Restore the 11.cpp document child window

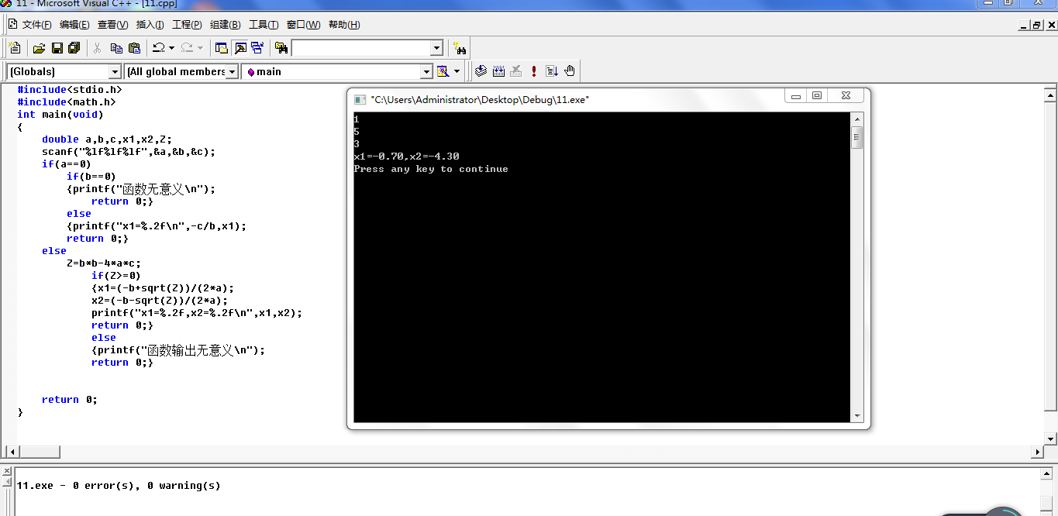pyautogui.click(x=1037, y=25)
